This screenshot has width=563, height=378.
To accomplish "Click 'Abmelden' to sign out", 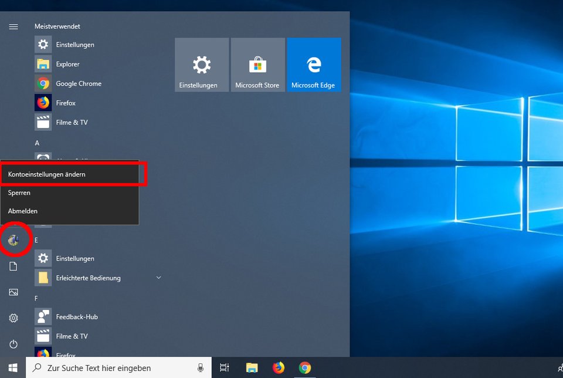I will 22,211.
